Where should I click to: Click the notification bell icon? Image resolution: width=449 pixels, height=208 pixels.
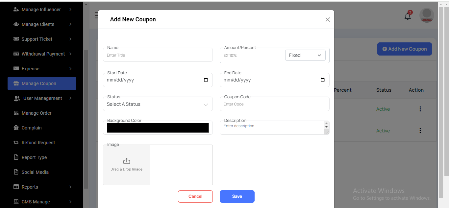click(408, 16)
